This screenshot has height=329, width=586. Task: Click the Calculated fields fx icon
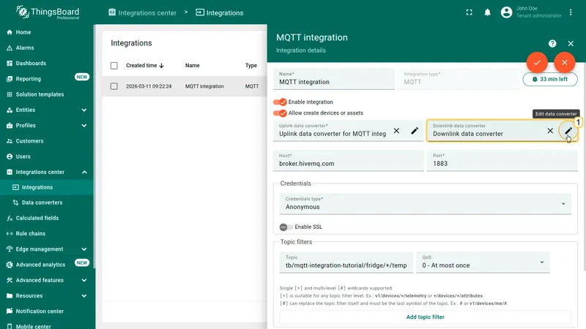pyautogui.click(x=10, y=218)
